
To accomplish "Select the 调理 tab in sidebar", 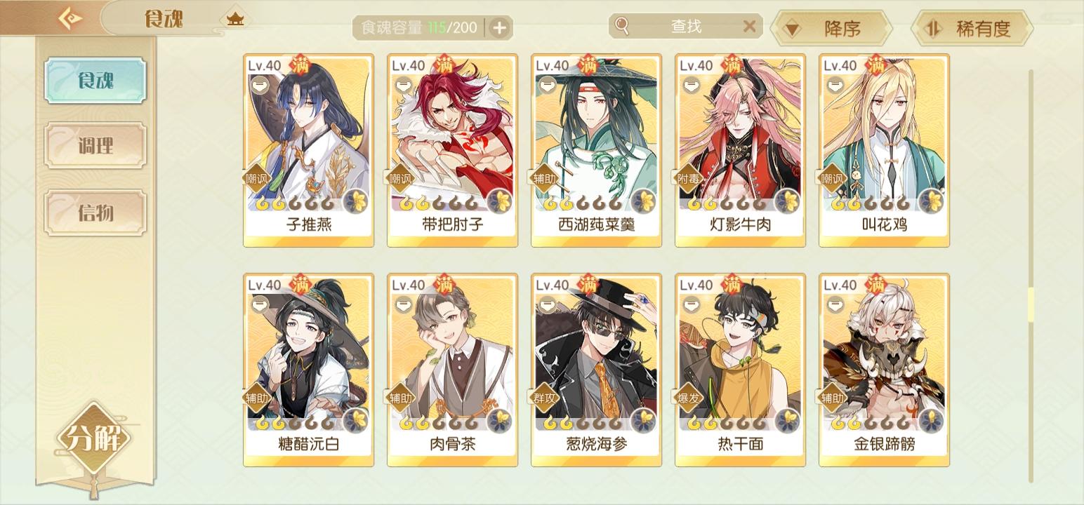I will 95,146.
